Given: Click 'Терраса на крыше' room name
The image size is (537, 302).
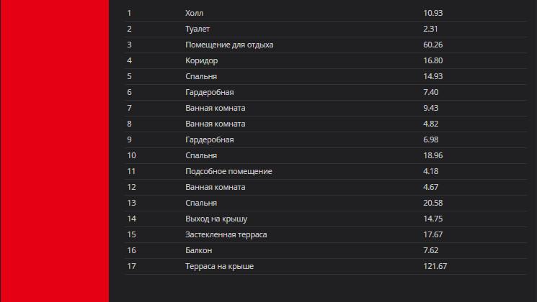Looking at the screenshot, I should pyautogui.click(x=219, y=267).
